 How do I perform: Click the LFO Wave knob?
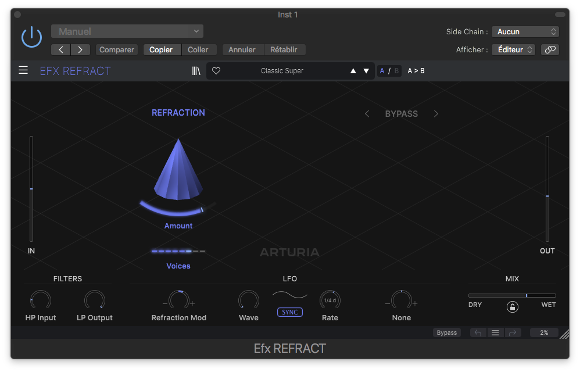[249, 300]
